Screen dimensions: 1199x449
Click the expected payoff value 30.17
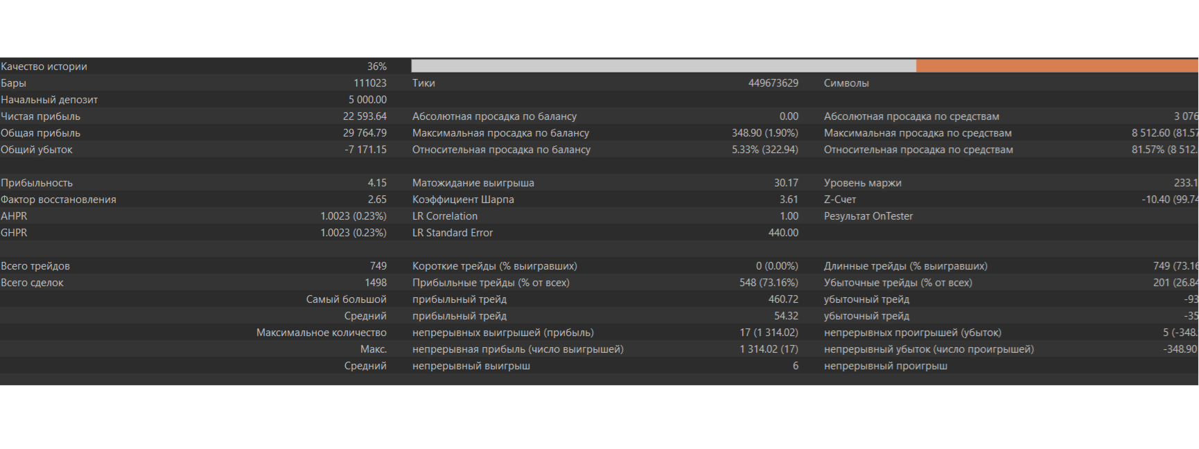tap(786, 183)
